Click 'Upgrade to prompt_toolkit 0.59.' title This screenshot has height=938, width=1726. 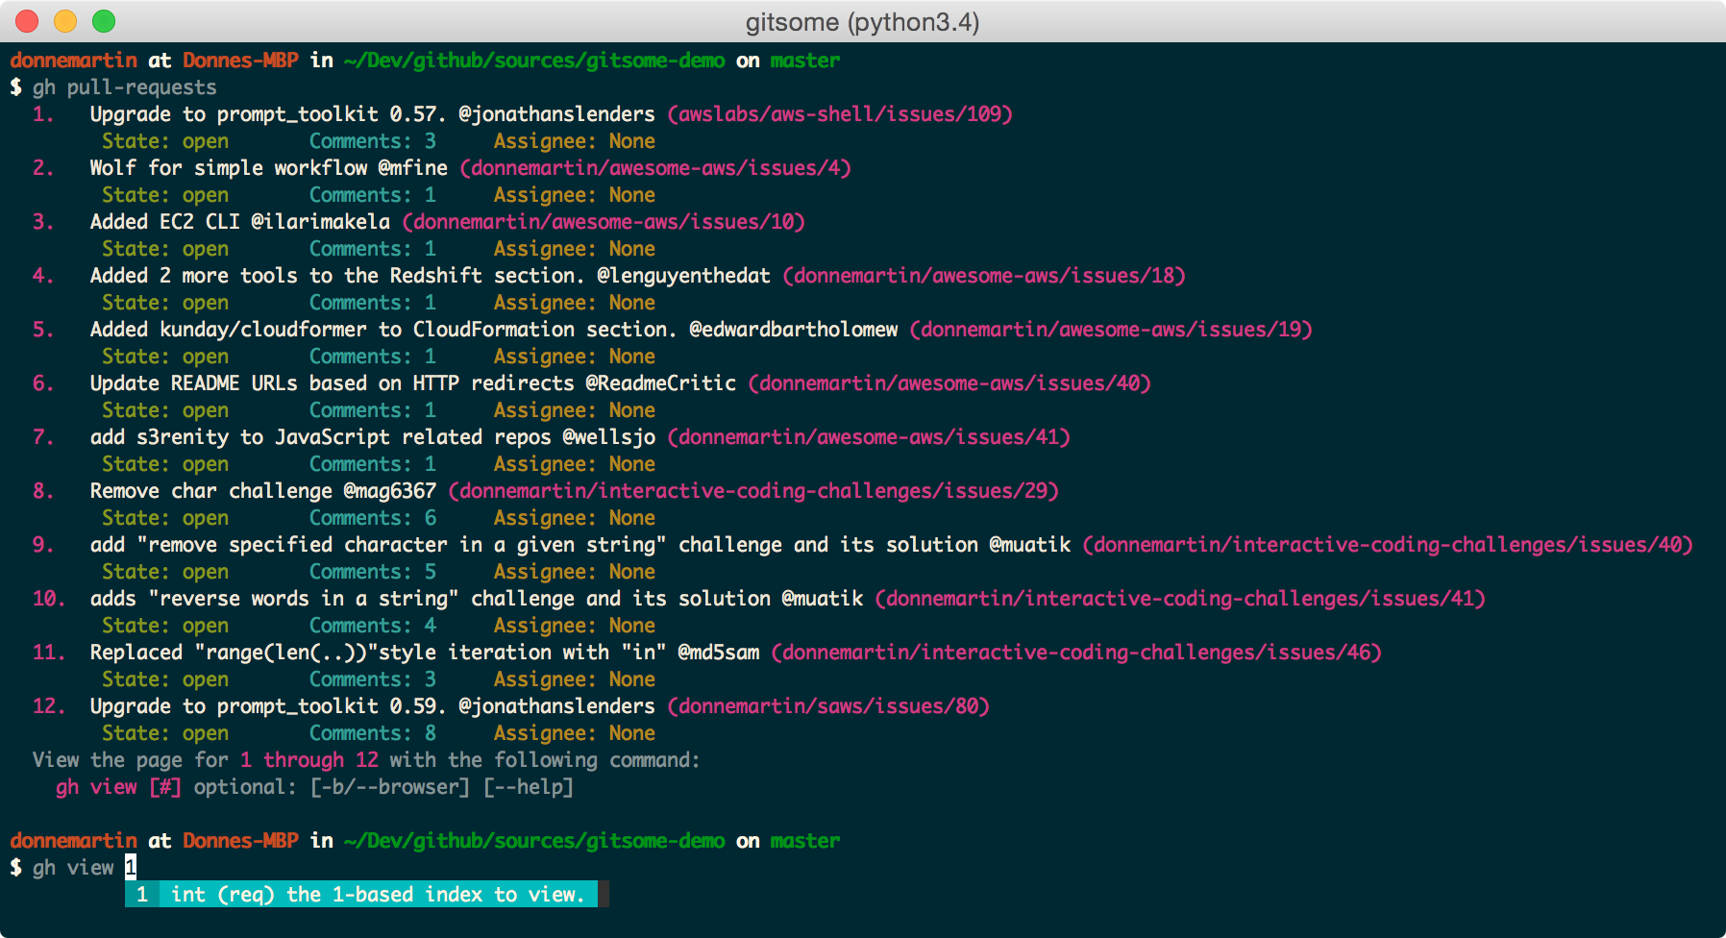(x=268, y=706)
